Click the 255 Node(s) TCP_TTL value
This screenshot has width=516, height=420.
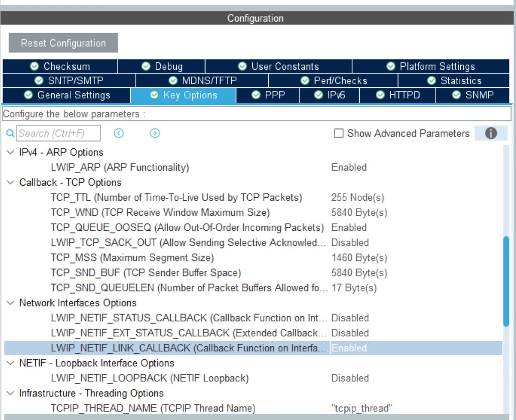[358, 197]
